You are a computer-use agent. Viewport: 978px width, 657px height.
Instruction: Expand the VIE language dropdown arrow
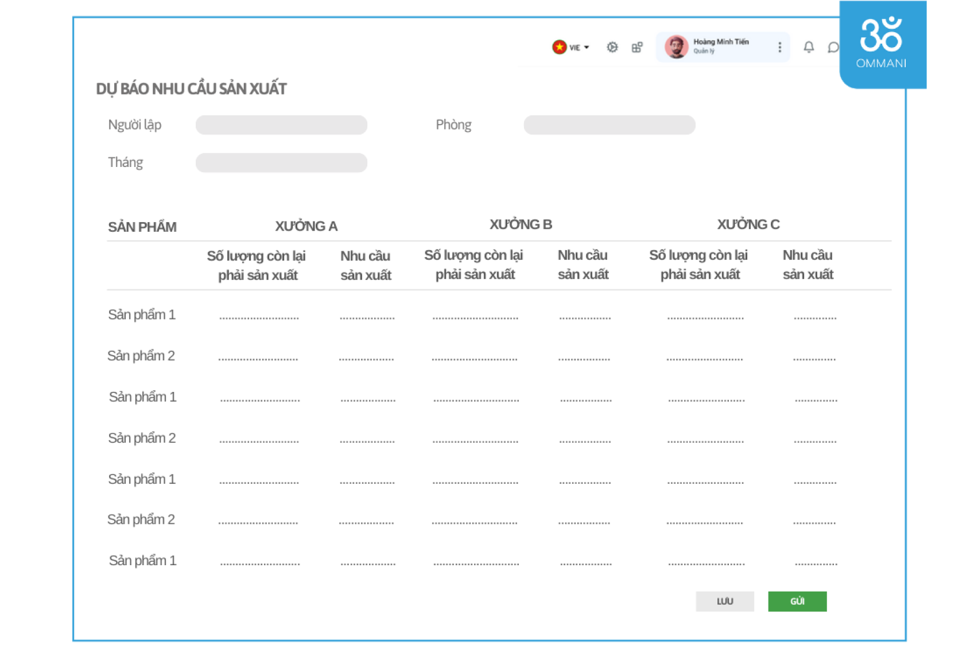tap(587, 48)
